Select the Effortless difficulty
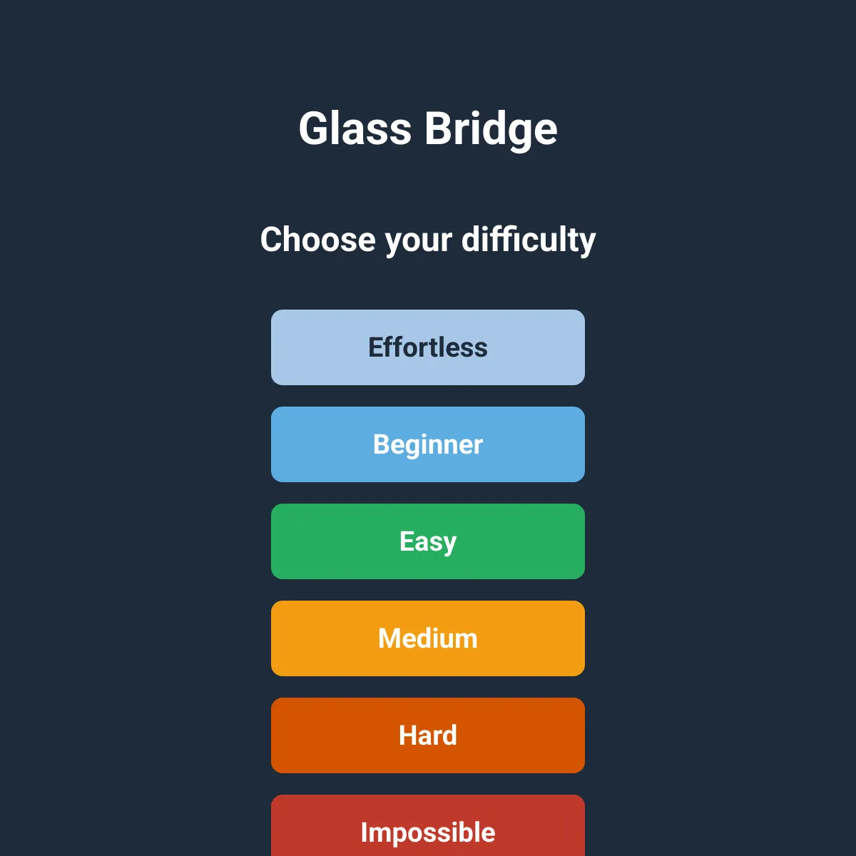 point(428,347)
